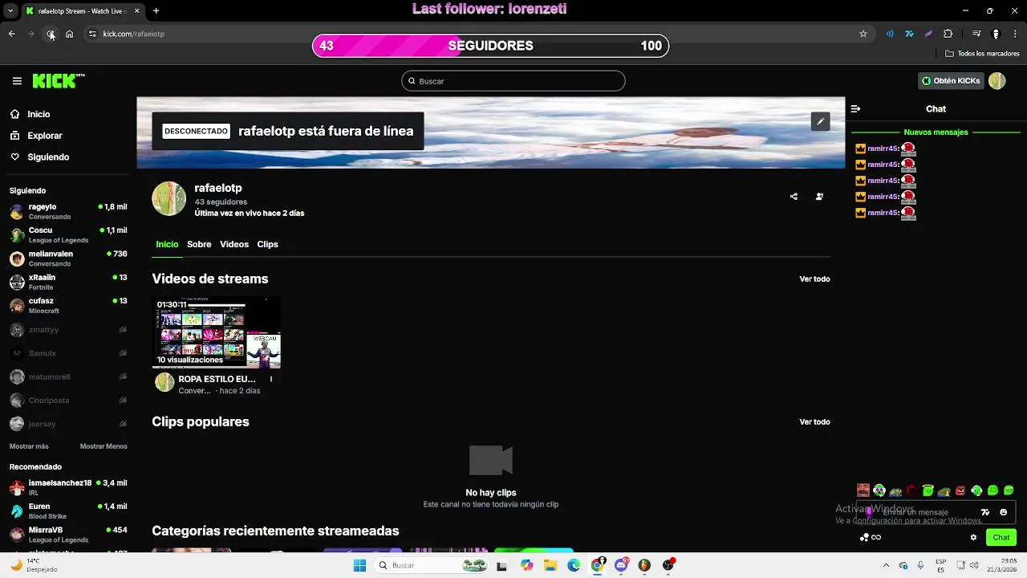Viewport: 1027px width, 578px height.
Task: Click Ver todo for Clips populares
Action: [x=814, y=422]
